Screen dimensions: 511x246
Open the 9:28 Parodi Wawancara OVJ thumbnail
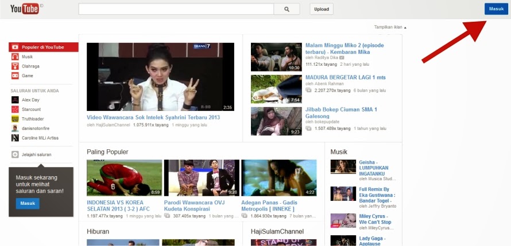[x=202, y=177]
